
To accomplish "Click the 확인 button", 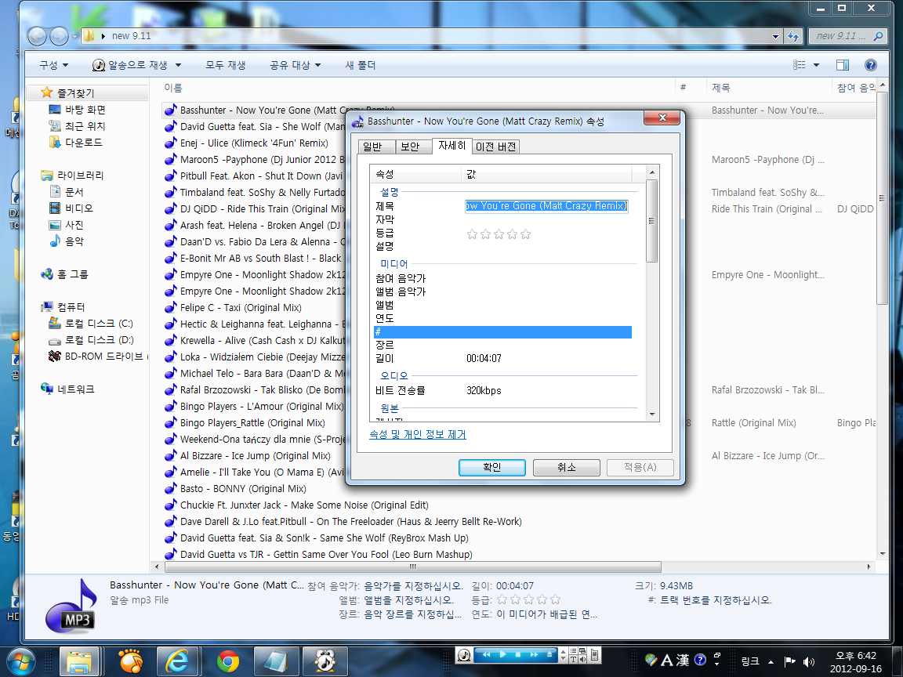I will pos(491,468).
